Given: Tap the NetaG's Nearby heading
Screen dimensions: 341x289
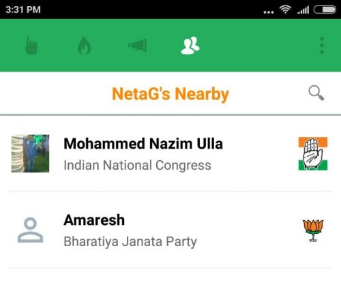Looking at the screenshot, I should (170, 94).
